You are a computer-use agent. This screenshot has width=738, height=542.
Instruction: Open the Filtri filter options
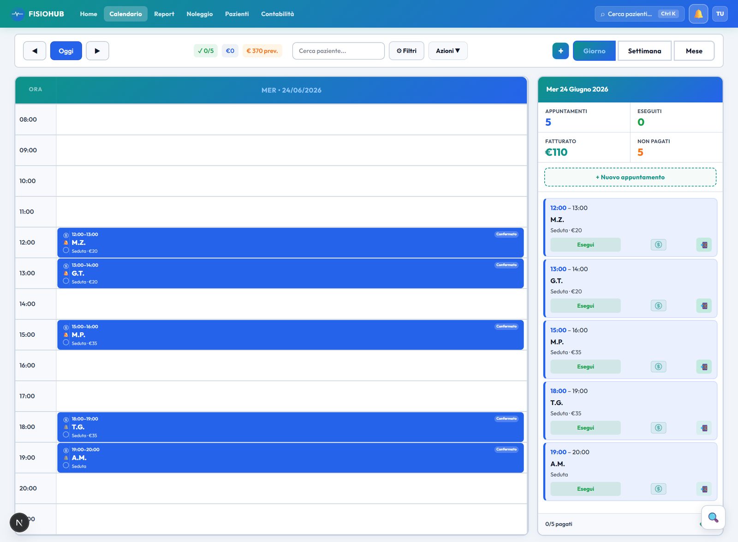pyautogui.click(x=406, y=51)
